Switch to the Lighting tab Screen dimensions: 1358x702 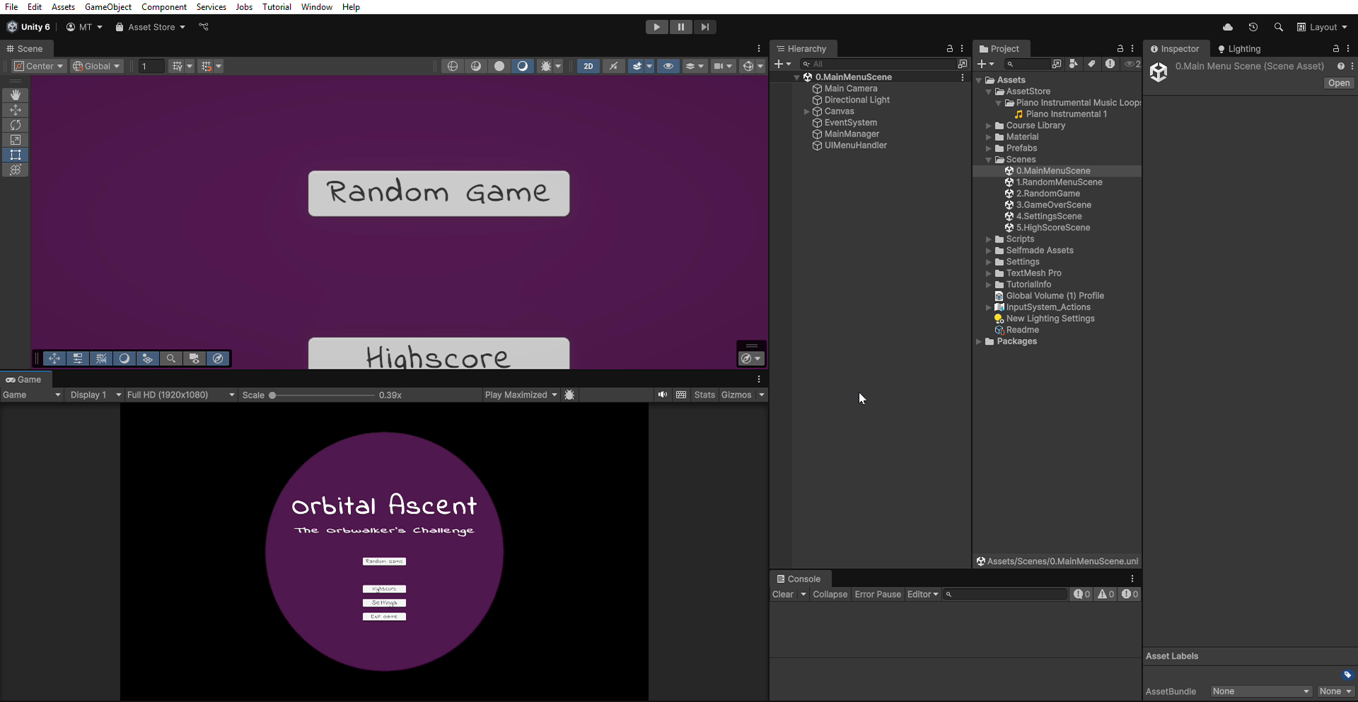[1239, 49]
